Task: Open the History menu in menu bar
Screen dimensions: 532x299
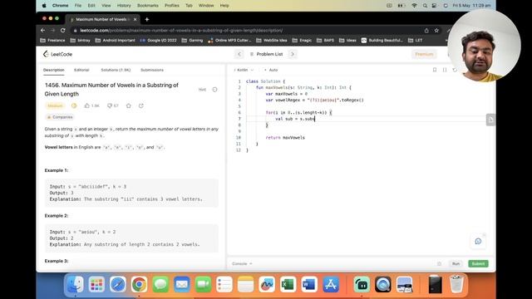Action: pyautogui.click(x=124, y=6)
